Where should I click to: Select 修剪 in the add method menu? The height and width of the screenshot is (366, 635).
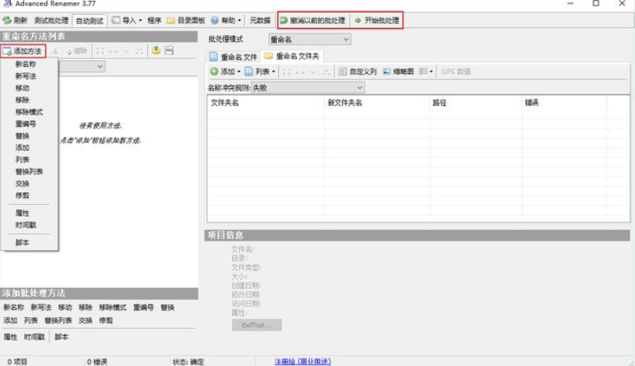point(23,195)
